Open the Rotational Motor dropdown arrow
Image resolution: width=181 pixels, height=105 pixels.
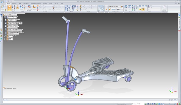pyautogui.click(x=63, y=8)
